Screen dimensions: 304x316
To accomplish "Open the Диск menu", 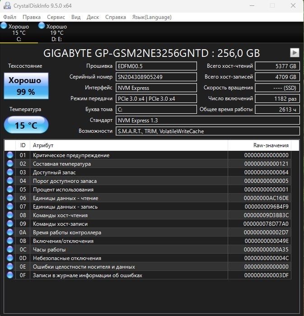I will click(x=93, y=17).
